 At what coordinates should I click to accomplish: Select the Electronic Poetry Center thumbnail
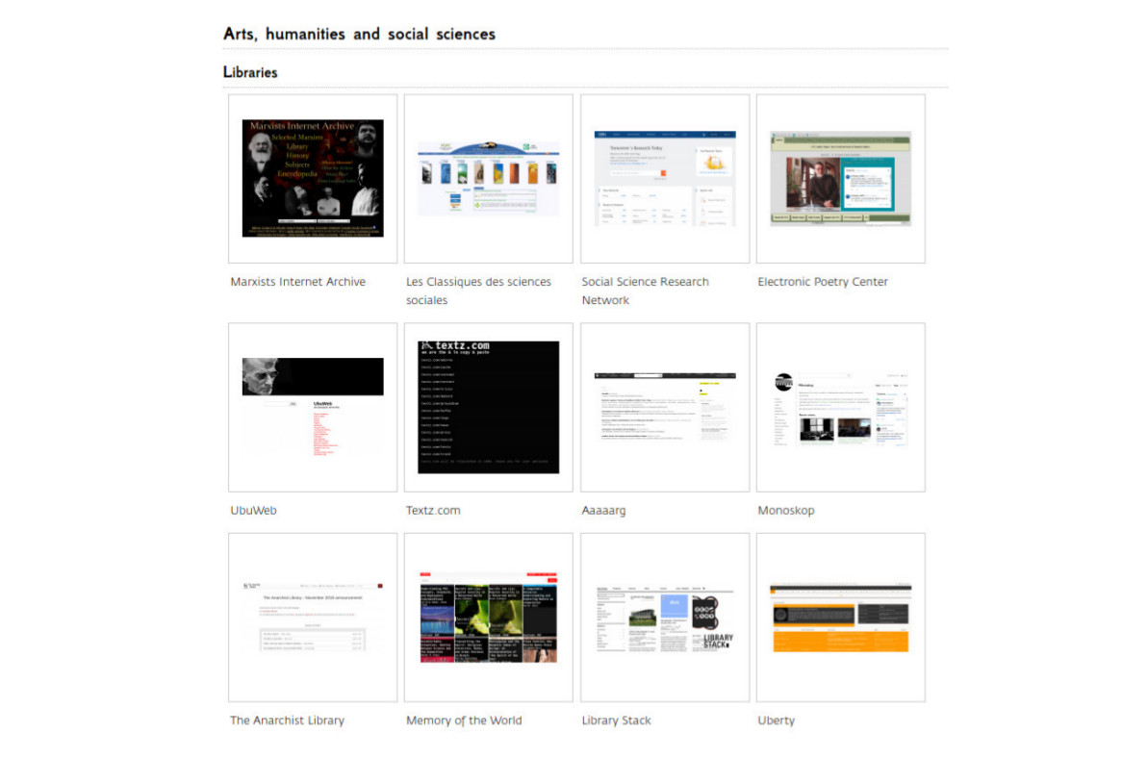pyautogui.click(x=840, y=178)
